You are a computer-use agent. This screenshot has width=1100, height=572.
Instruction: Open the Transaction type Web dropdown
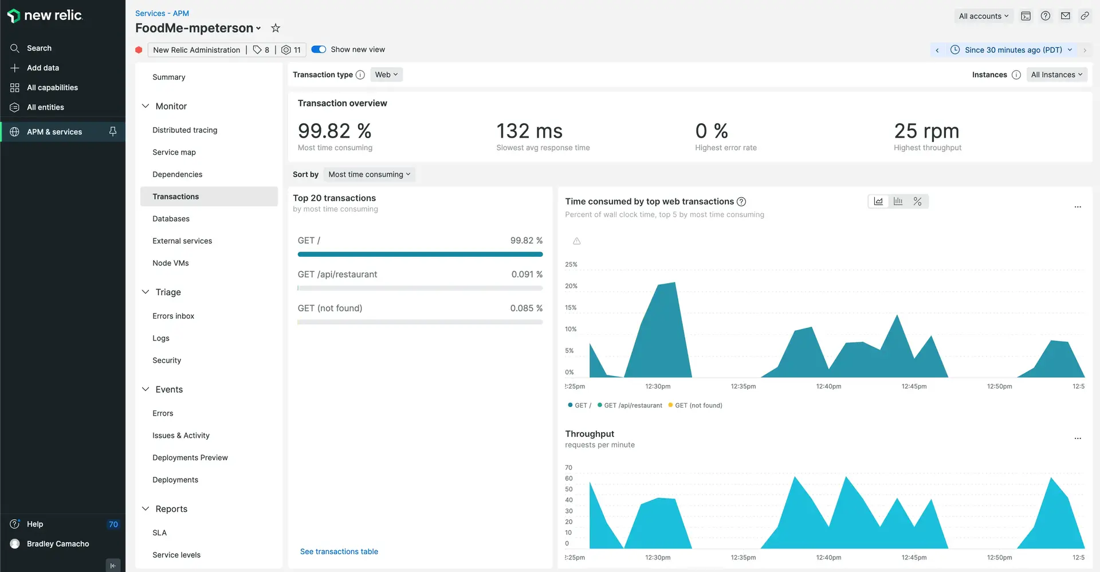(x=386, y=75)
